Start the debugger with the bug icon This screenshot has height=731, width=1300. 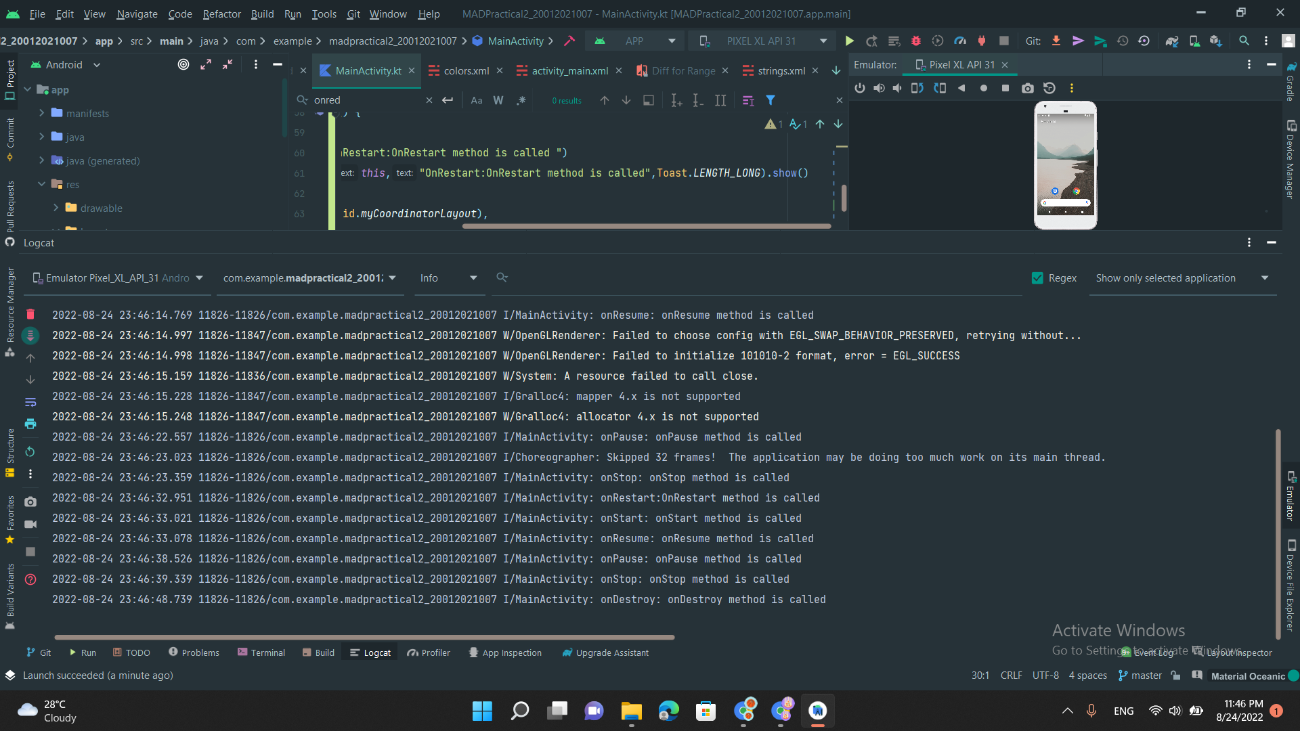pyautogui.click(x=916, y=41)
